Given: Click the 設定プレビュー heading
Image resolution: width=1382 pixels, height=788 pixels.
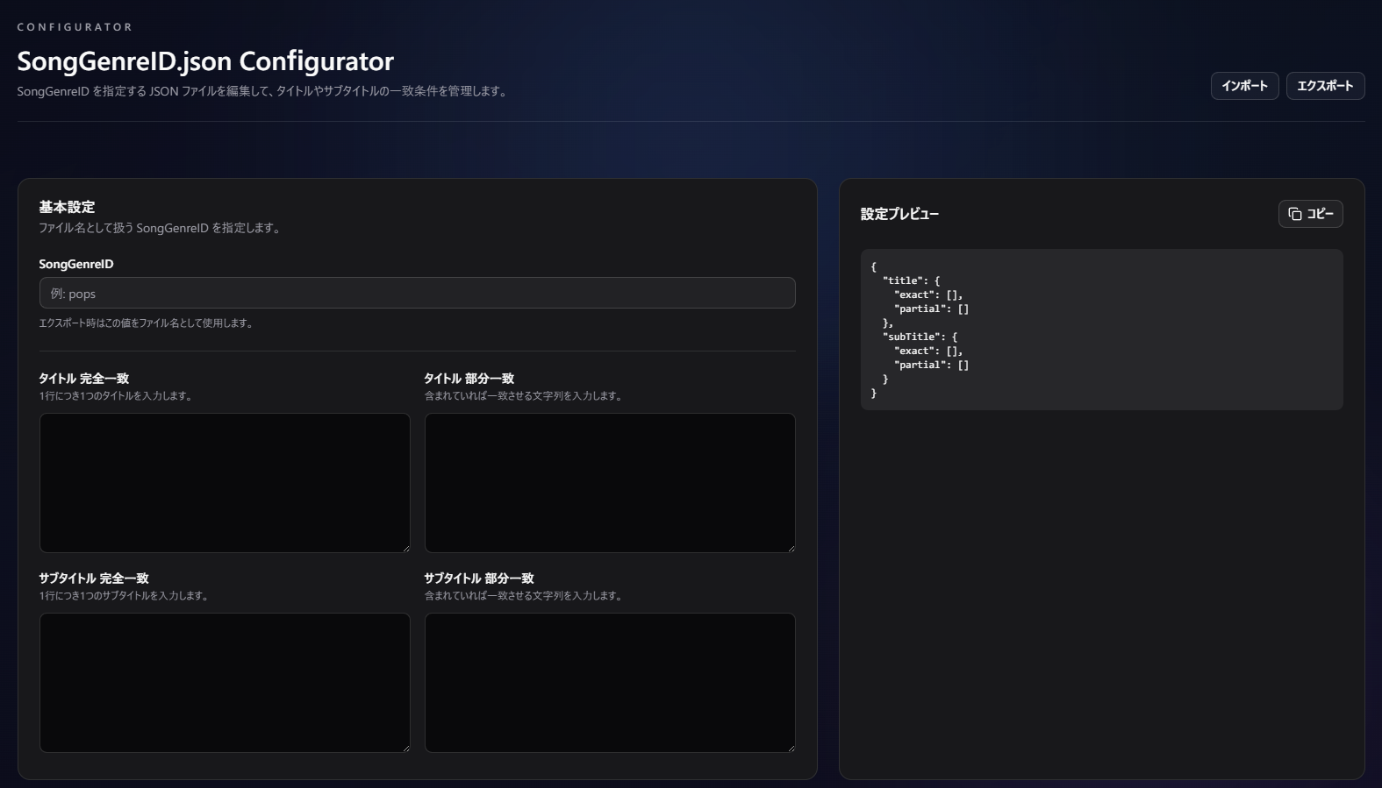Looking at the screenshot, I should [899, 214].
